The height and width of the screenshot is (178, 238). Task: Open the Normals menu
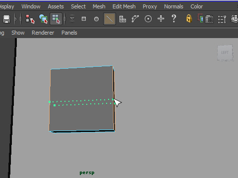pos(174,6)
